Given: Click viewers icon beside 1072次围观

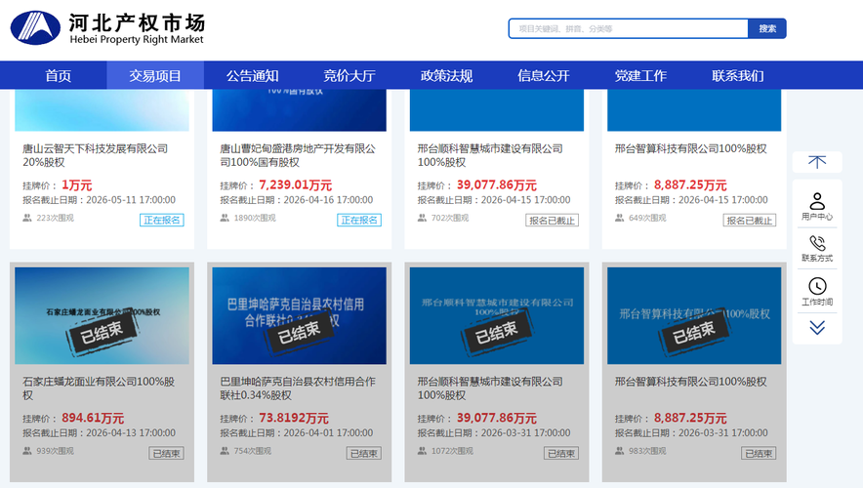Looking at the screenshot, I should (422, 451).
